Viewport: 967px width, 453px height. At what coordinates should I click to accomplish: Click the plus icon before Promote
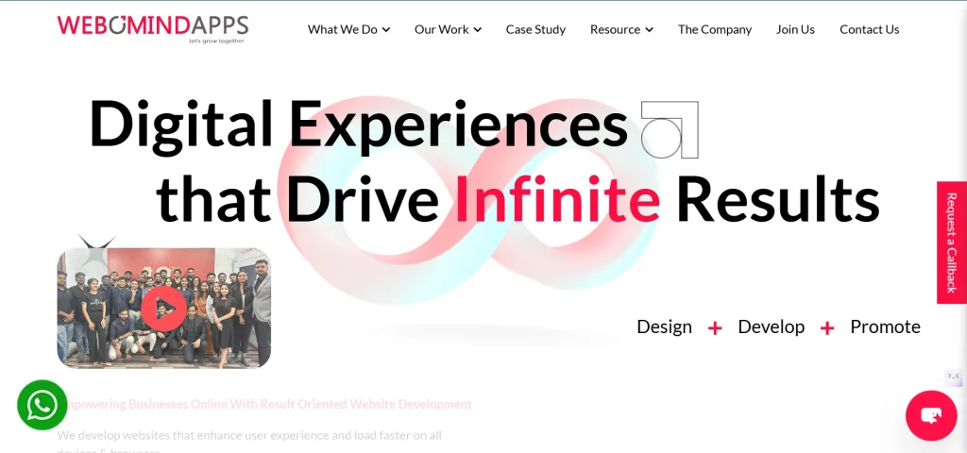827,327
